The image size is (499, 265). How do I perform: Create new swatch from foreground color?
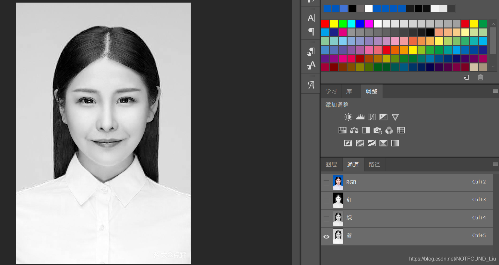point(466,77)
